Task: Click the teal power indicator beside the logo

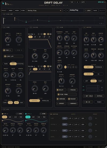Action: click(3, 3)
